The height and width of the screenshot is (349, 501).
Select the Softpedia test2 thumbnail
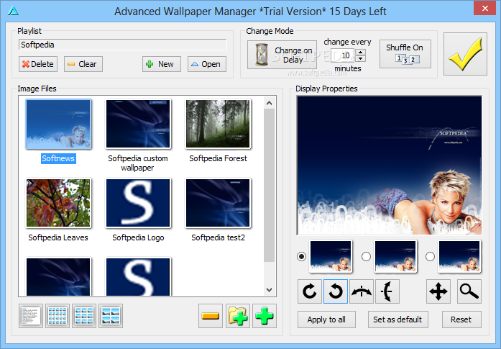click(x=218, y=204)
